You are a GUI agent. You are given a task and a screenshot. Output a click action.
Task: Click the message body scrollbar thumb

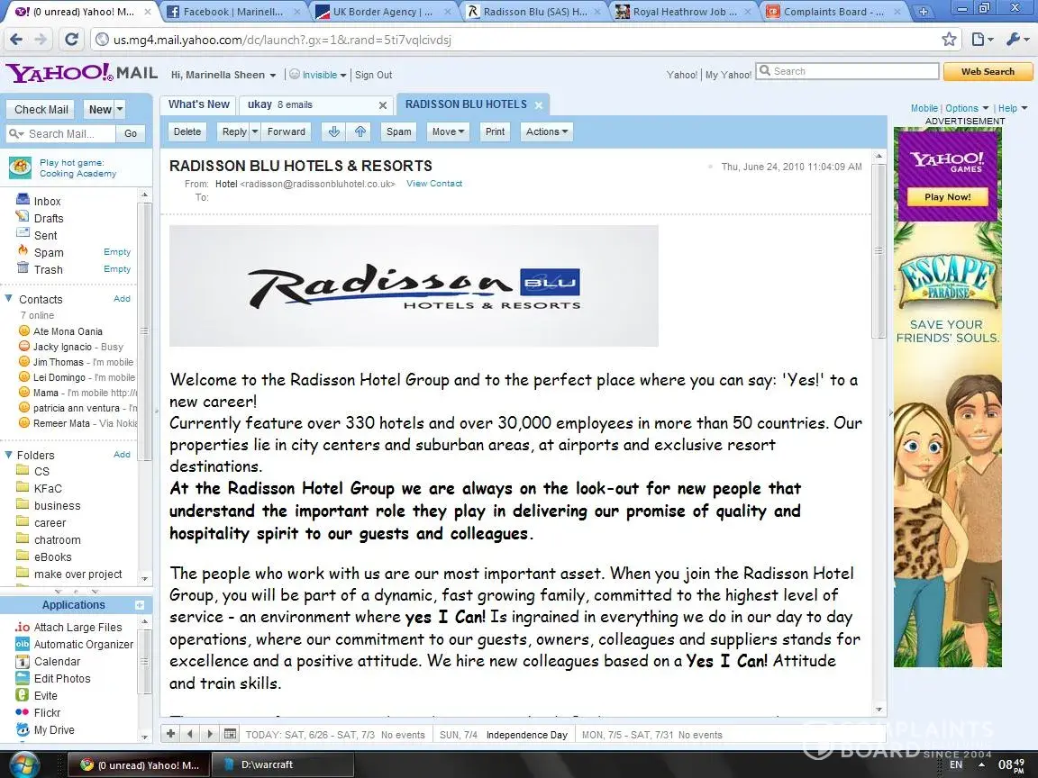click(879, 250)
